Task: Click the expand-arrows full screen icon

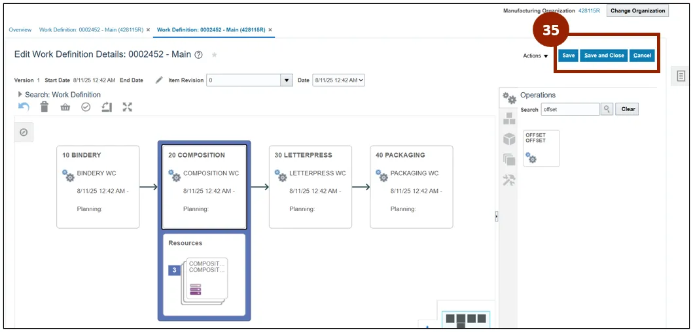Action: click(x=128, y=107)
